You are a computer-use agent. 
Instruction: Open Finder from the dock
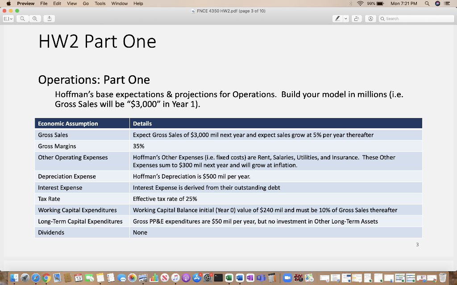(14, 278)
